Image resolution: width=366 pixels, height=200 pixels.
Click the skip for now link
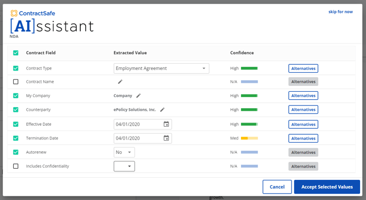[340, 12]
